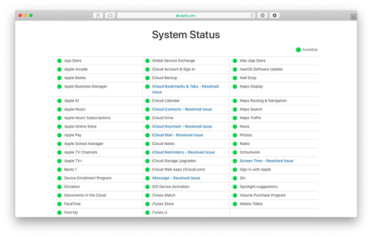Select the Mail Drop entry
The height and width of the screenshot is (237, 372).
(248, 78)
